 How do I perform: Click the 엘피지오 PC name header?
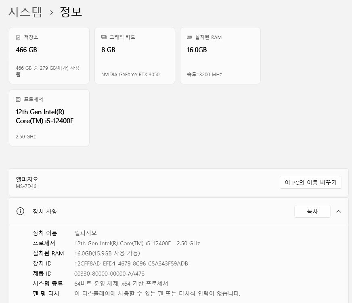[x=27, y=179]
